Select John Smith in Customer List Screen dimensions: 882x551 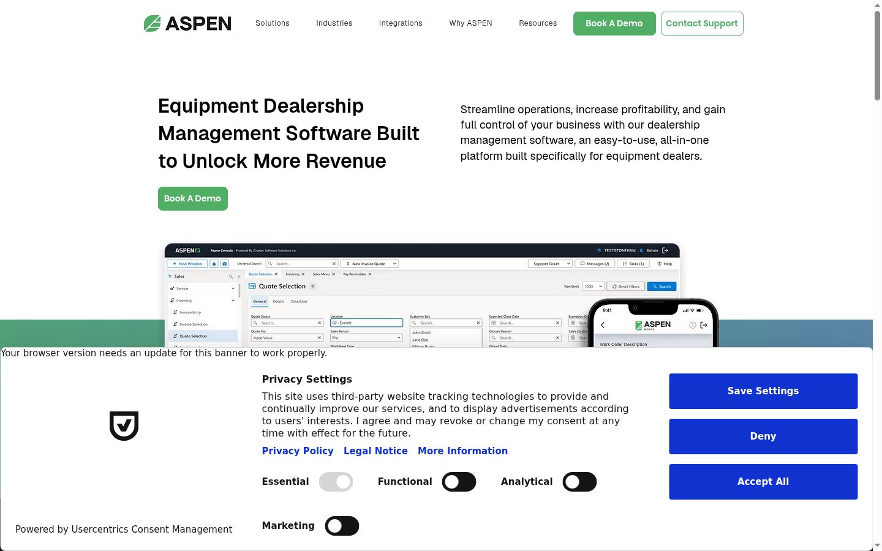coord(421,332)
